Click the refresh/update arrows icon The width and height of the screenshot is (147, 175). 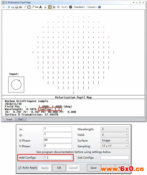tap(9, 7)
